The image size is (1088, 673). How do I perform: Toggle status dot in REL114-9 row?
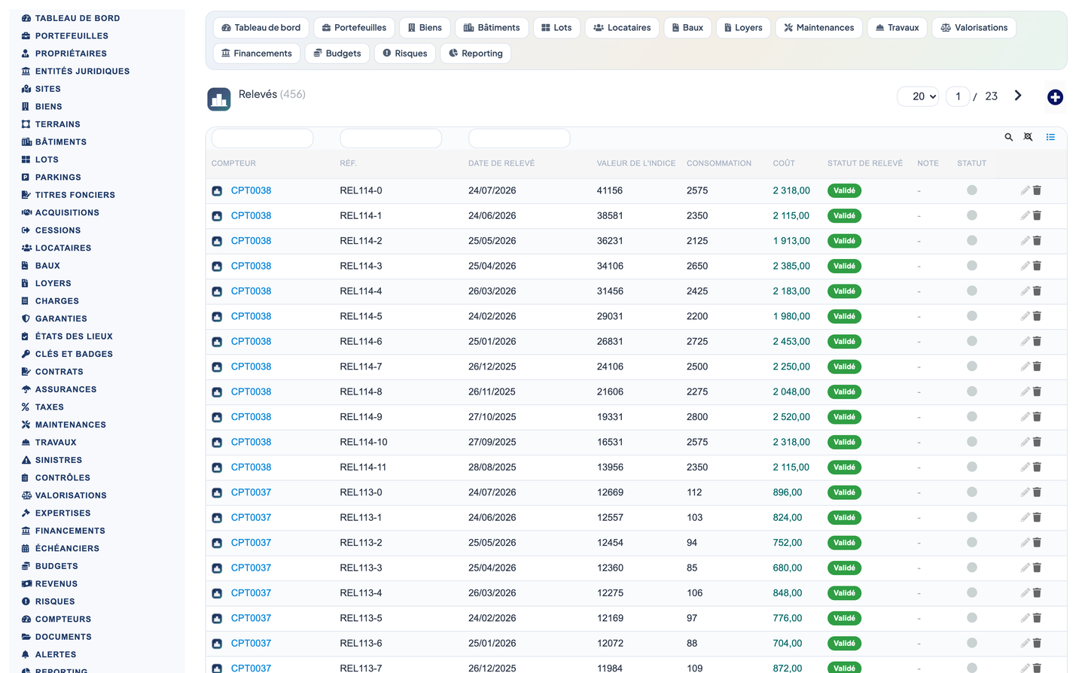coord(972,416)
